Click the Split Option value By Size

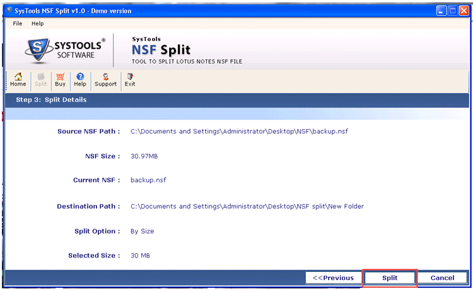tap(143, 231)
